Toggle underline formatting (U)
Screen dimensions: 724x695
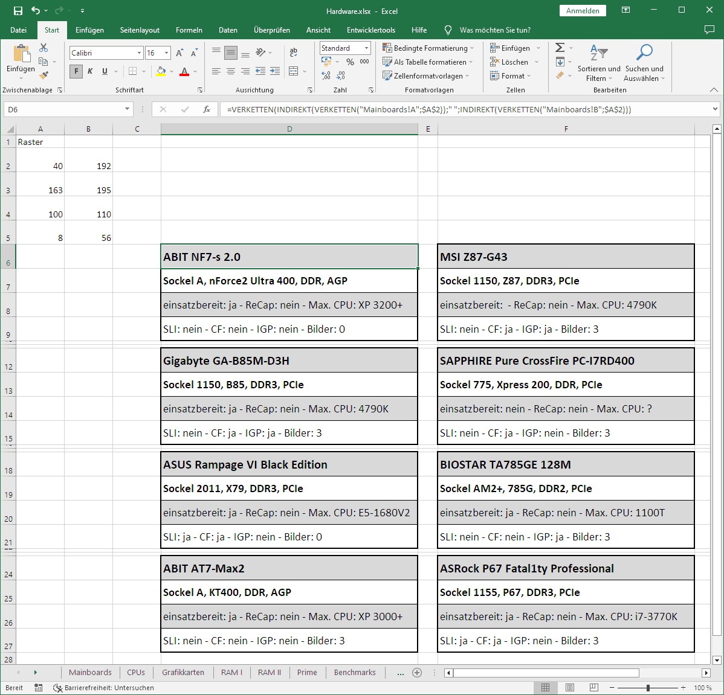click(x=105, y=71)
